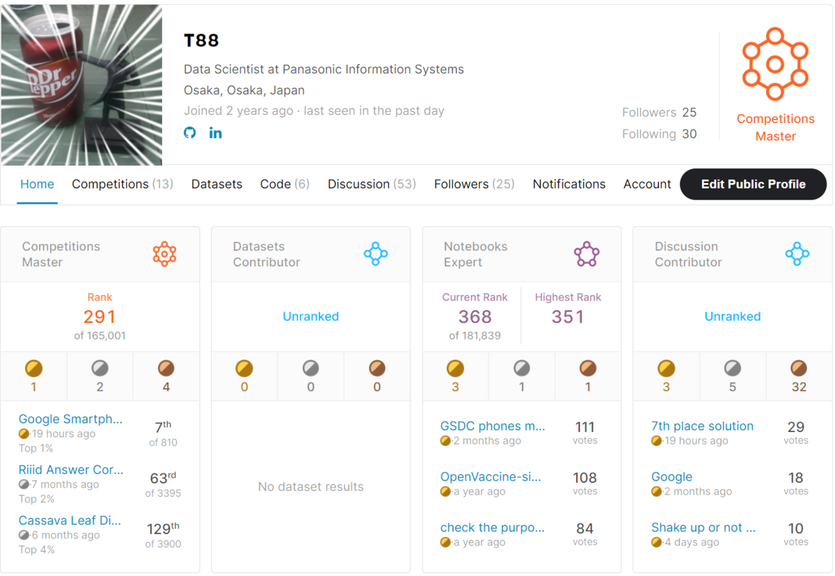Click the 129th of 3900 placement
The image size is (835, 576).
point(163,535)
